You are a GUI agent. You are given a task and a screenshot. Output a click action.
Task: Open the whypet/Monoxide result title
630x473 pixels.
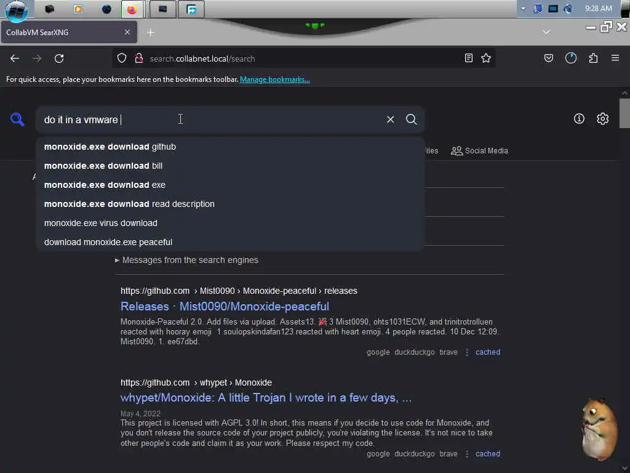coord(266,398)
